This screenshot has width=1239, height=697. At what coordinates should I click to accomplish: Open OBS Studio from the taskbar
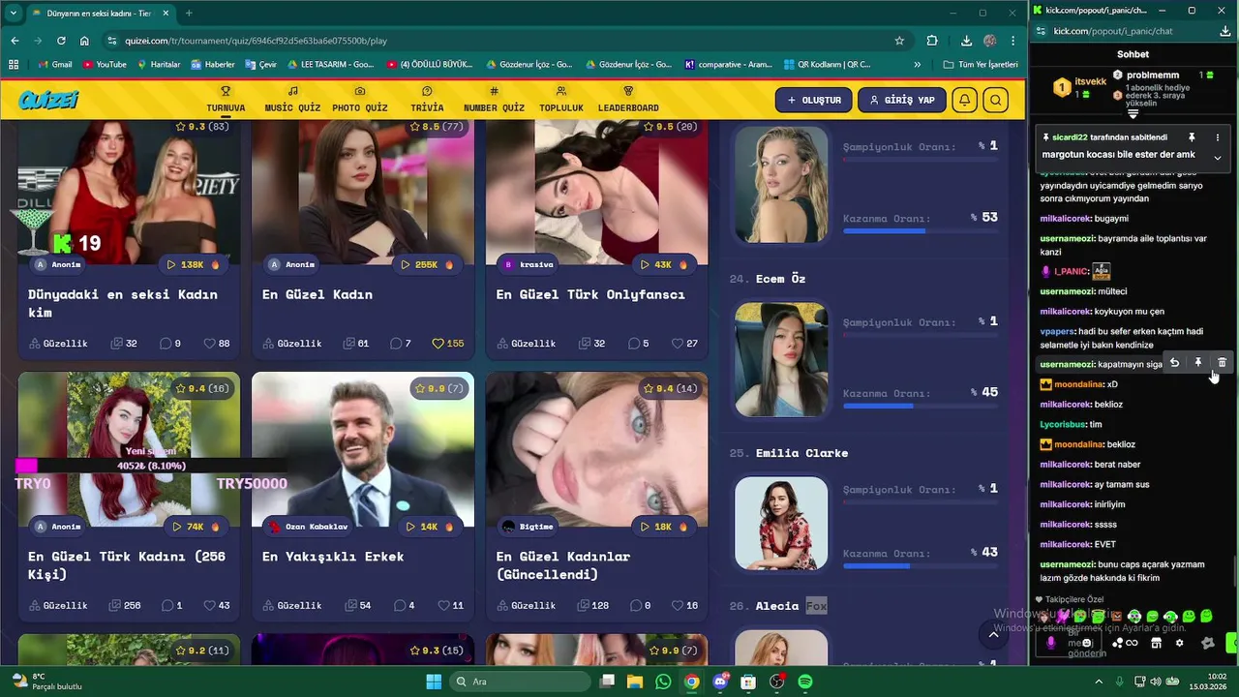776,682
